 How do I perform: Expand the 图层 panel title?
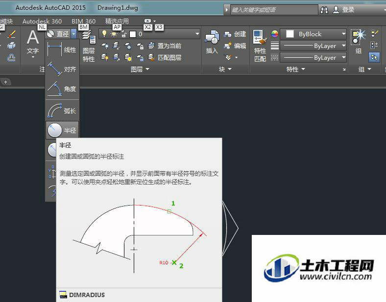pos(140,70)
